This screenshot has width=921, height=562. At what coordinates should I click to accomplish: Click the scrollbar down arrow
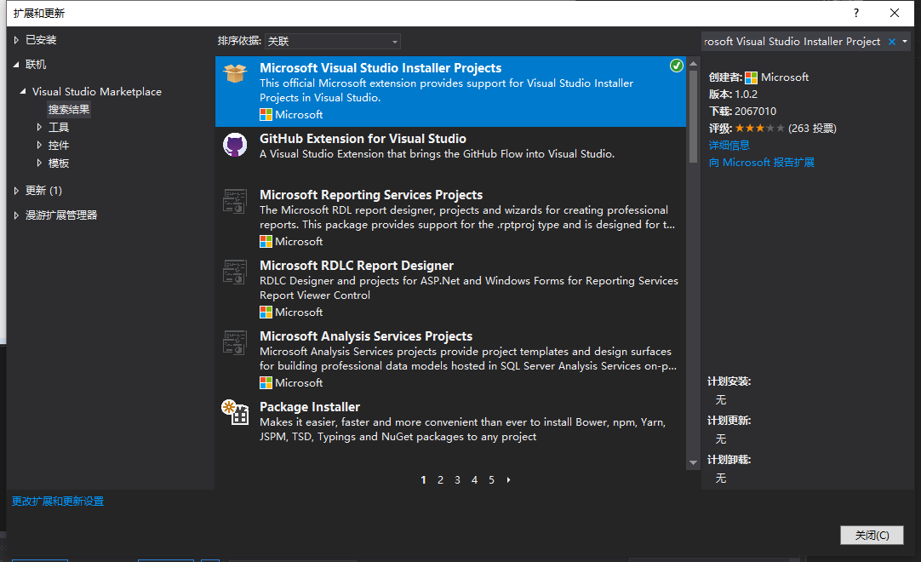tap(693, 462)
